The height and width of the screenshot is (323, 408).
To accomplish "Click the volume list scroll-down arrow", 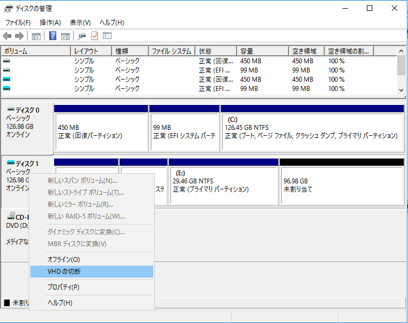I will click(x=401, y=90).
